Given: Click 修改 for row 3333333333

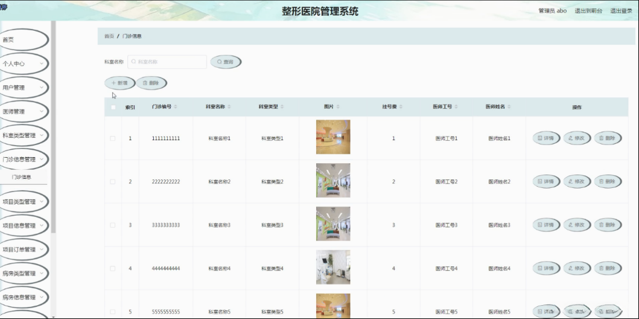Looking at the screenshot, I should click(x=577, y=225).
